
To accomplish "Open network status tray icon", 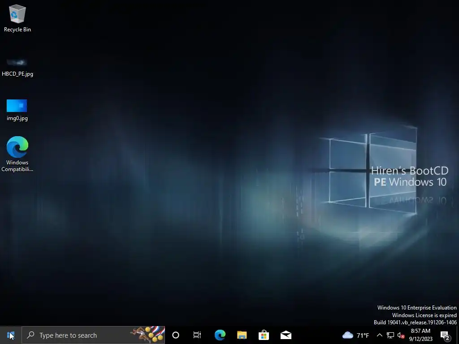I will pyautogui.click(x=390, y=335).
